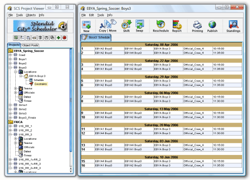Click the tree scrollbar down arrow
This screenshot has height=180, width=250.
(71, 172)
